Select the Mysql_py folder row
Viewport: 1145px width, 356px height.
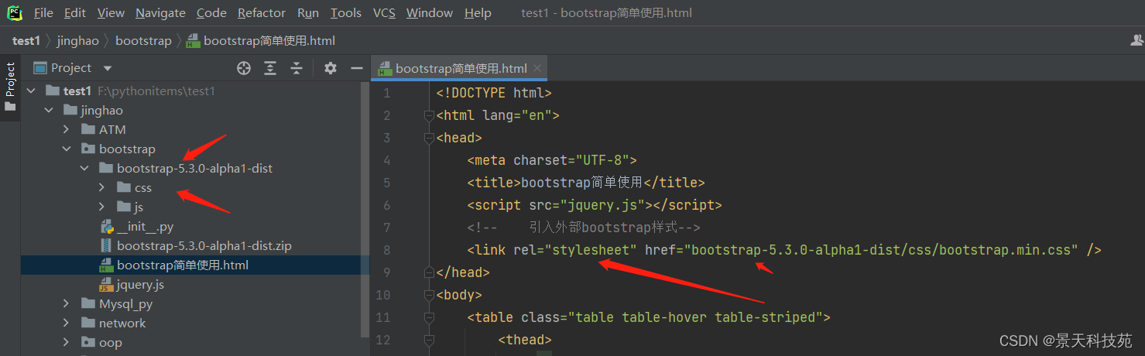point(191,304)
